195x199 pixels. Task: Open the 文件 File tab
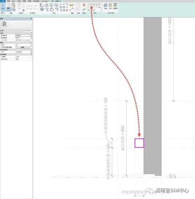3,1
